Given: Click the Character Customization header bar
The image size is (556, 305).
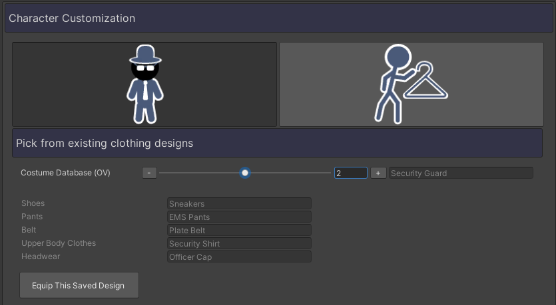Looking at the screenshot, I should [278, 19].
